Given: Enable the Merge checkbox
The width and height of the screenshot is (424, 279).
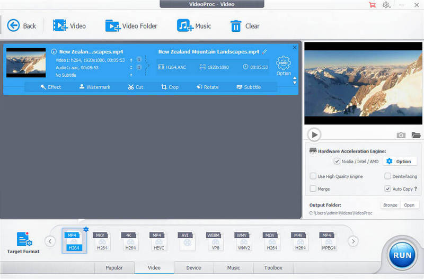Looking at the screenshot, I should [313, 188].
